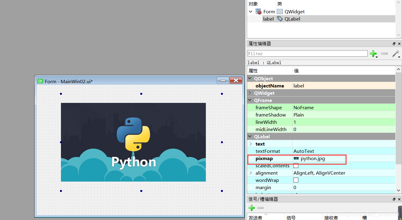Image resolution: width=402 pixels, height=220 pixels.
Task: Close the Property Editor panel
Action: click(399, 44)
